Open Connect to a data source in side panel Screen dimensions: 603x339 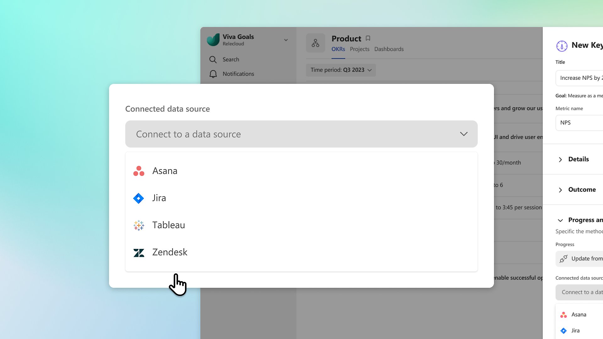tap(579, 292)
